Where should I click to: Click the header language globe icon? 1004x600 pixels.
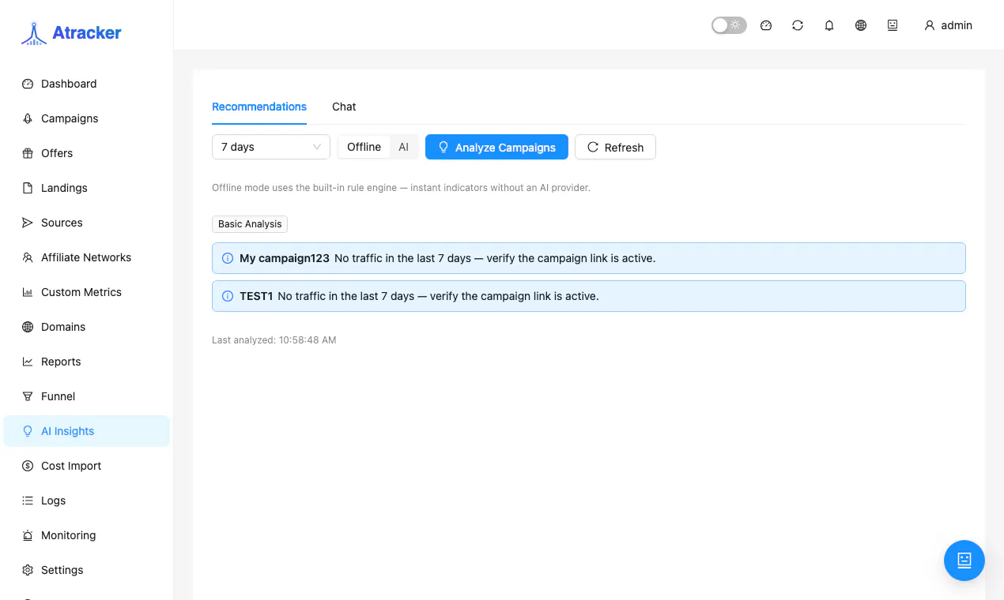pos(861,25)
